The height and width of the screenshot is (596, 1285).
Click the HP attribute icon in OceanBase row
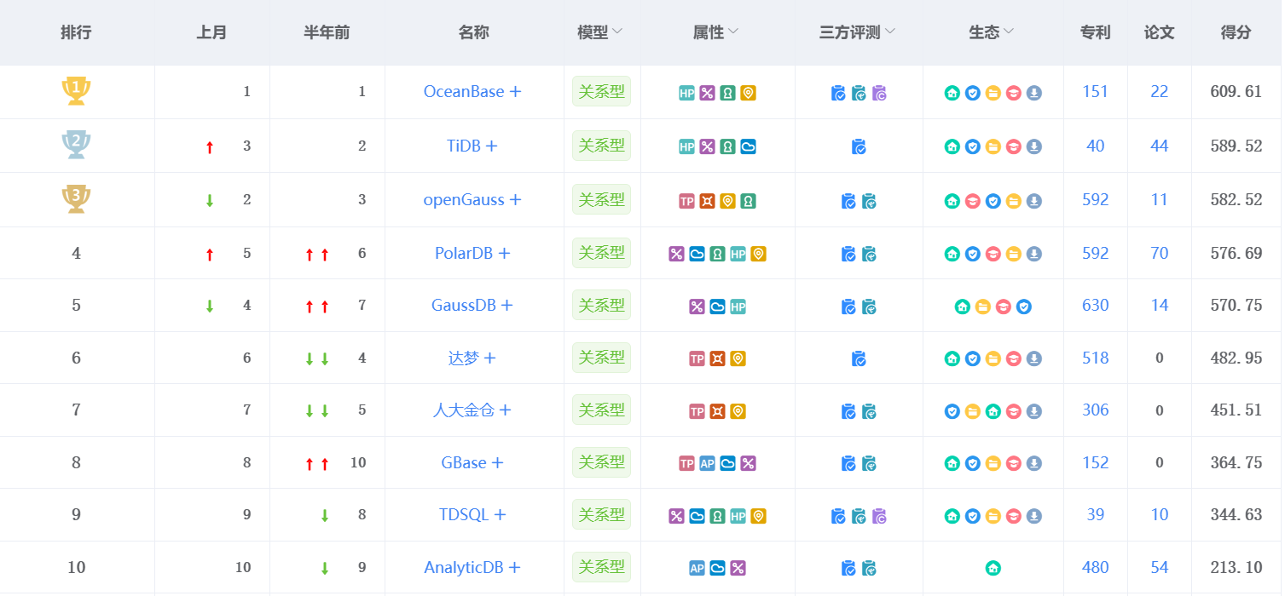pos(686,94)
